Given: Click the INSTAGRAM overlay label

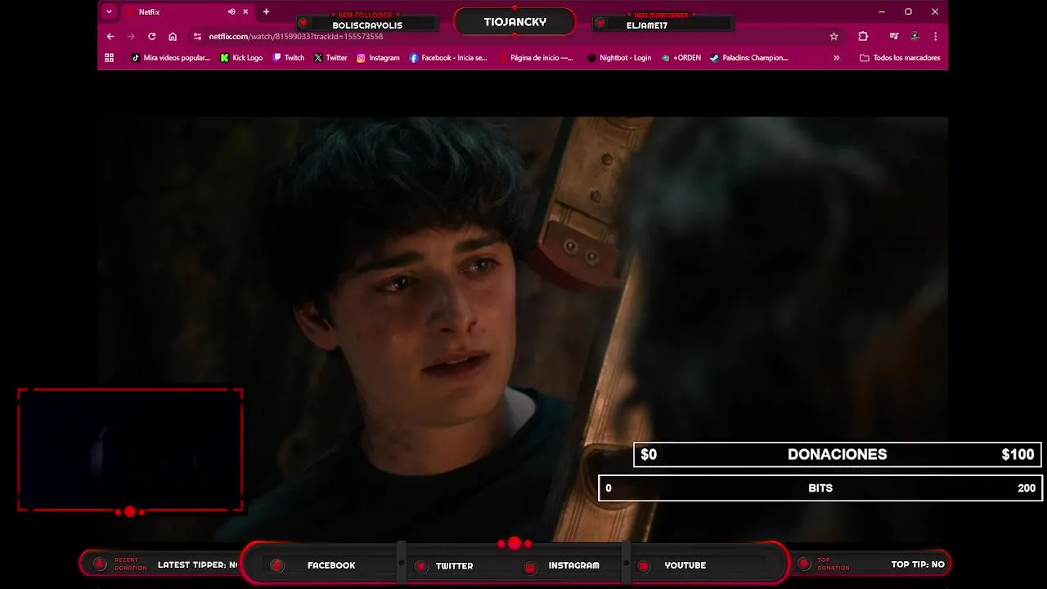Looking at the screenshot, I should click(x=573, y=565).
